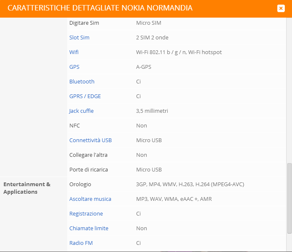Select the MP3, WAV, WMA audio formats value
The image size is (292, 252).
174,199
